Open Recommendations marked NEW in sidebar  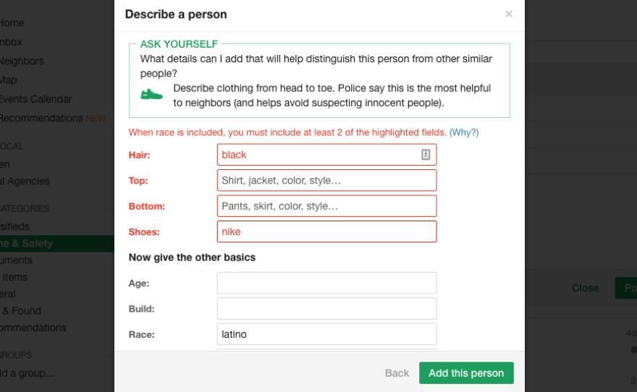pyautogui.click(x=42, y=118)
